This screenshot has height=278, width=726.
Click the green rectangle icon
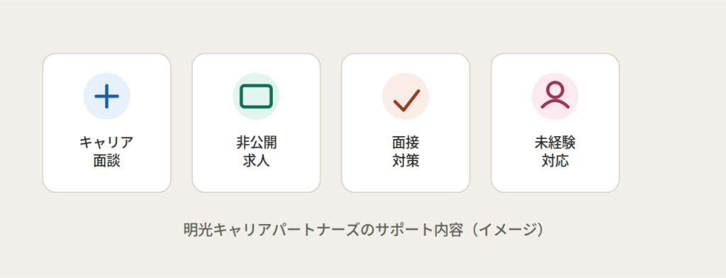point(256,96)
